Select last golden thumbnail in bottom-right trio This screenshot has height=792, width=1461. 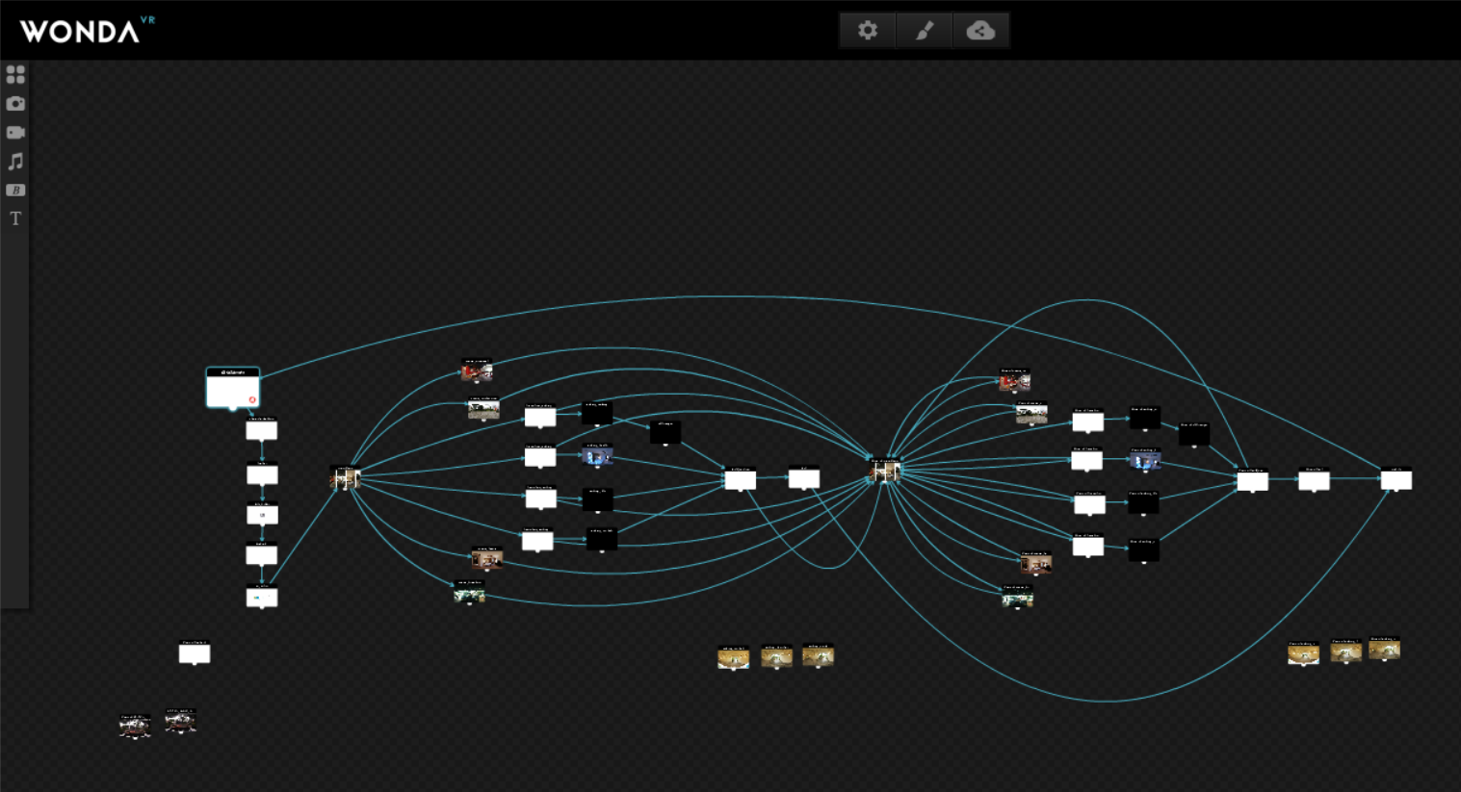click(x=1384, y=649)
